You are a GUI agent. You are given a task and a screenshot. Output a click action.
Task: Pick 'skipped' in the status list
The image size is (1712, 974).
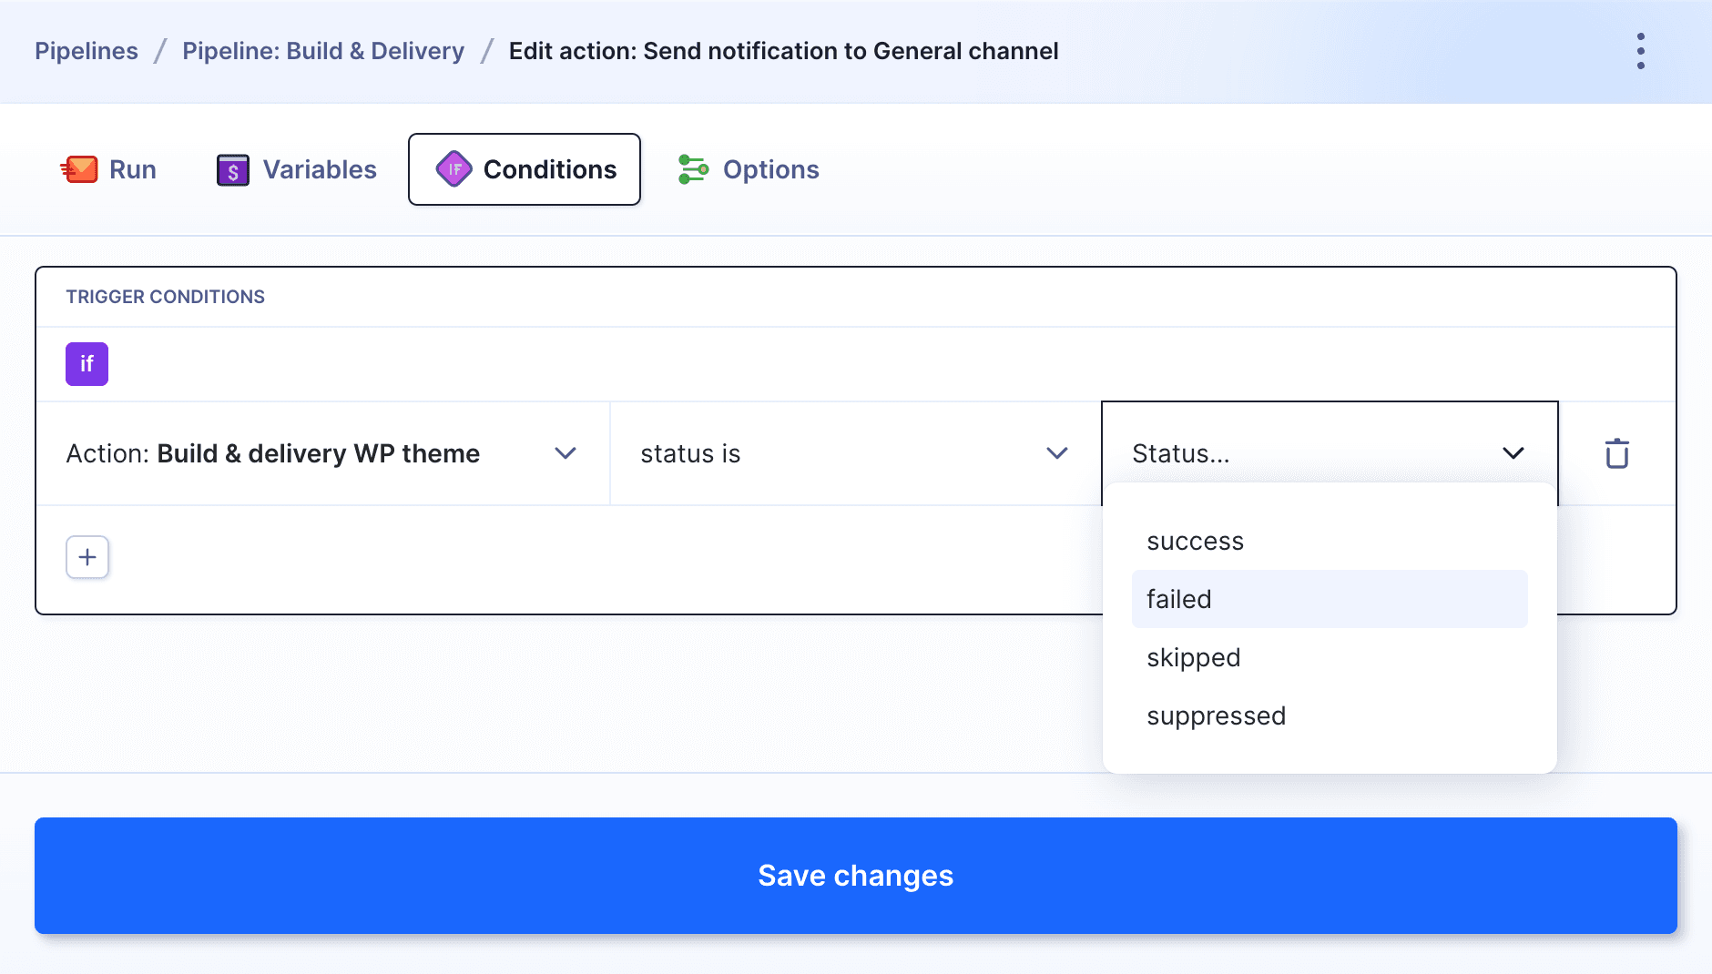click(x=1193, y=658)
